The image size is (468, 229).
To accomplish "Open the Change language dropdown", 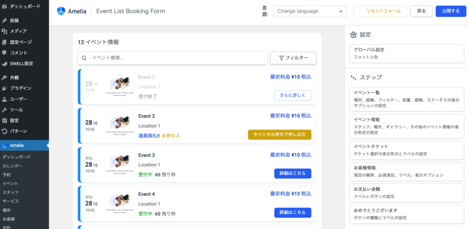I will coord(309,11).
